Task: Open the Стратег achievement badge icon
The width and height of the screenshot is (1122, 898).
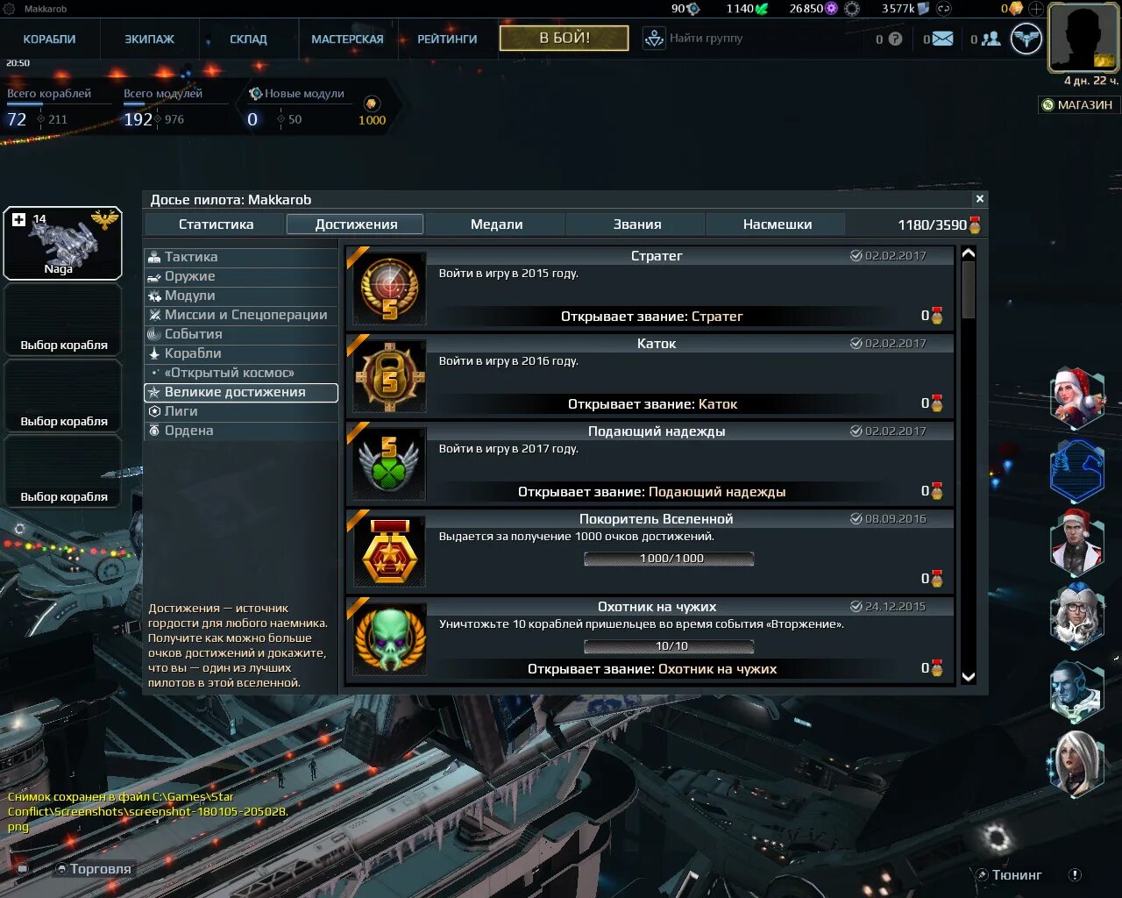Action: point(390,289)
